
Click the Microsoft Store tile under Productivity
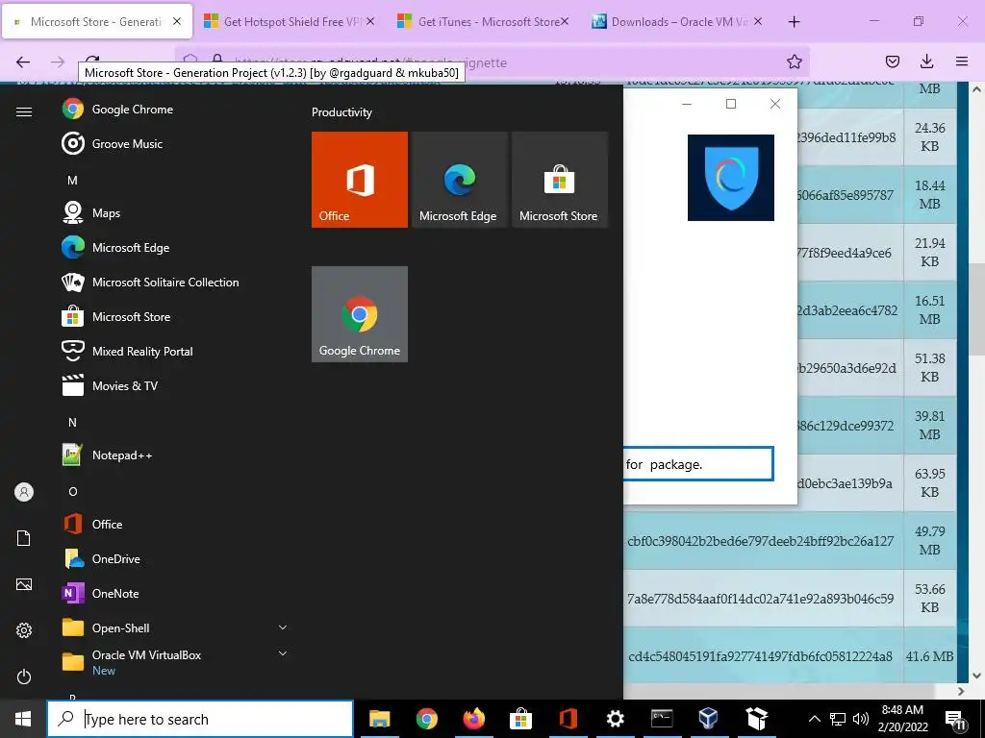[560, 180]
